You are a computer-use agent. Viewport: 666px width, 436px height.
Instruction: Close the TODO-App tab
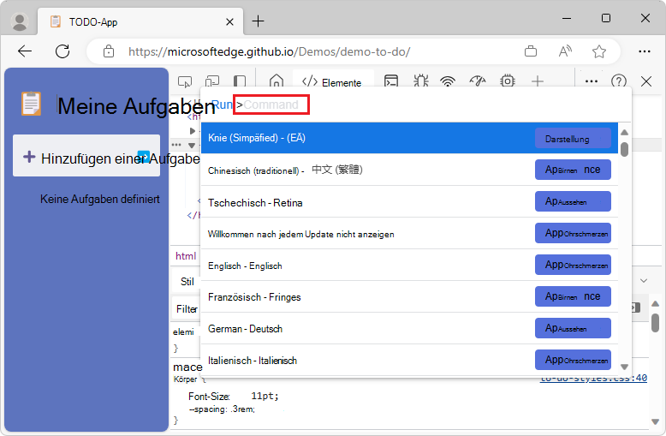(x=229, y=21)
